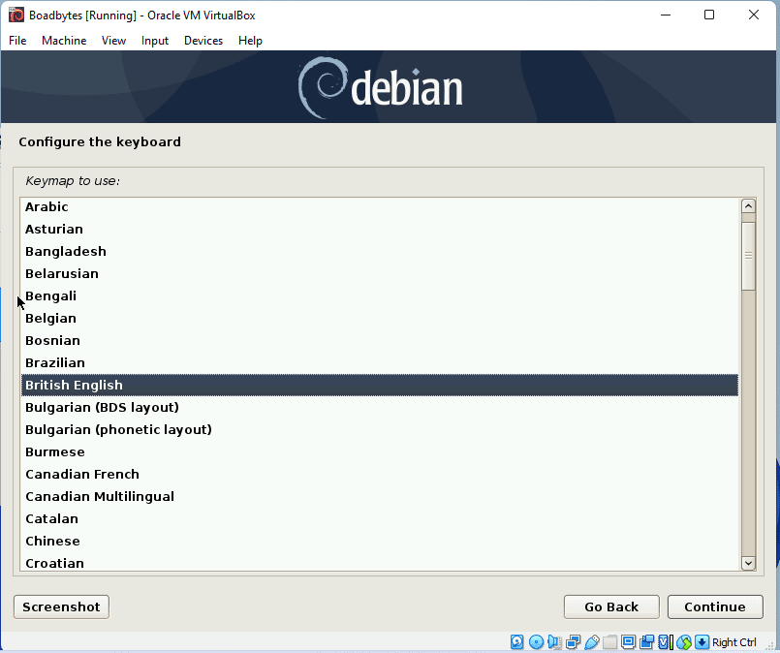Open the Devices menu
Image resolution: width=780 pixels, height=653 pixels.
coord(203,41)
